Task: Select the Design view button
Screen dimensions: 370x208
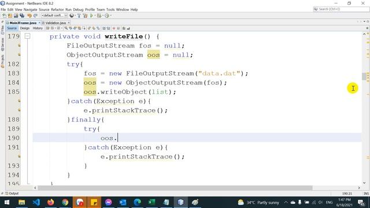Action: 25,28
